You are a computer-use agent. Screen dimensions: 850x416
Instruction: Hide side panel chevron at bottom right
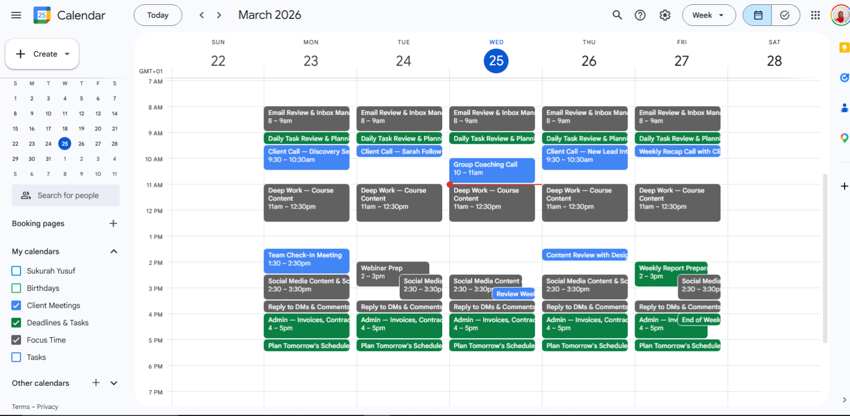(844, 399)
